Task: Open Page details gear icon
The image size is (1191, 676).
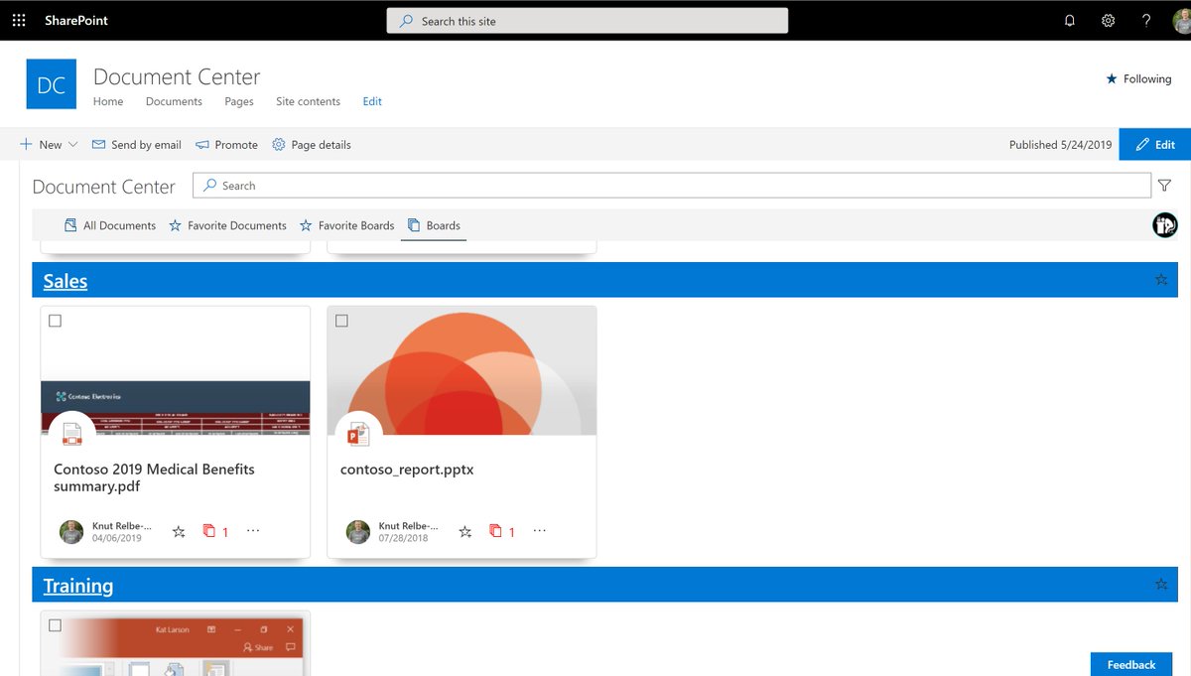Action: (x=280, y=144)
